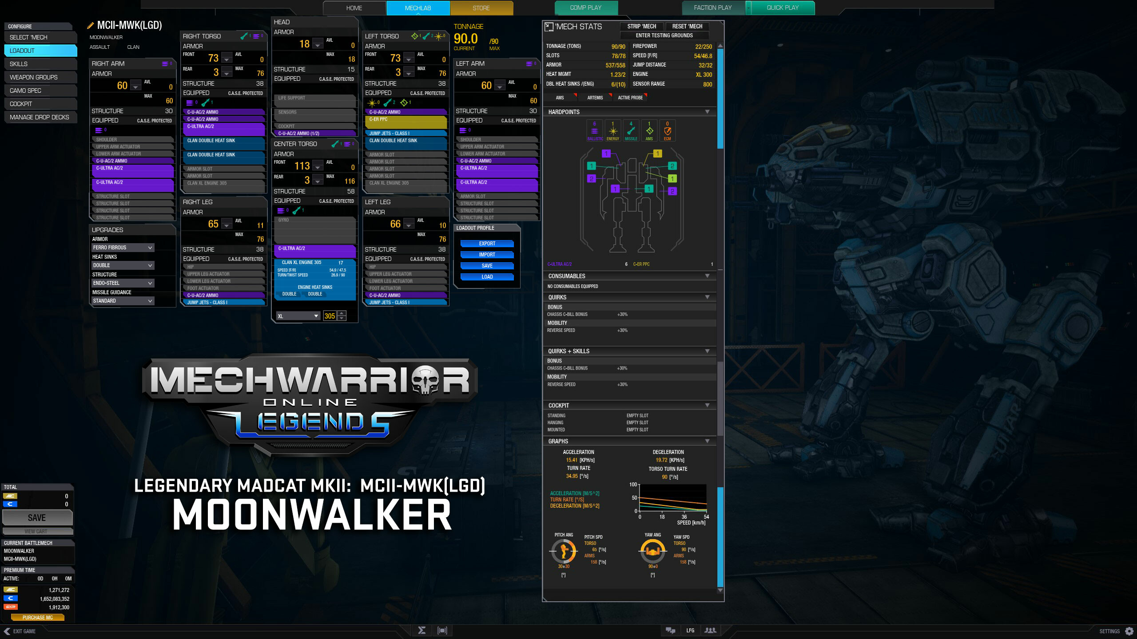Open Settings via the gear icon

tap(1129, 631)
